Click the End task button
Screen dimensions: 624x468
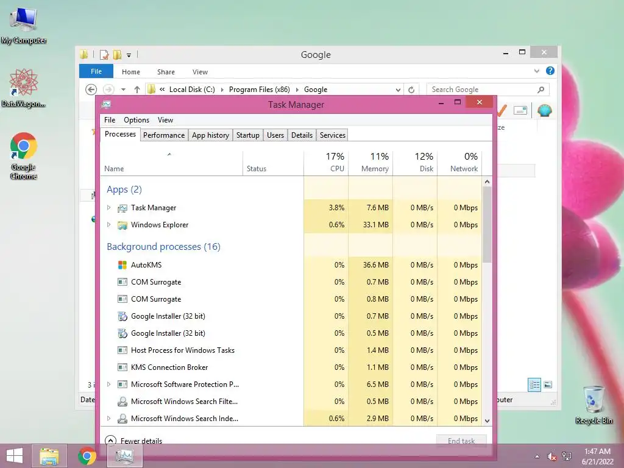461,441
